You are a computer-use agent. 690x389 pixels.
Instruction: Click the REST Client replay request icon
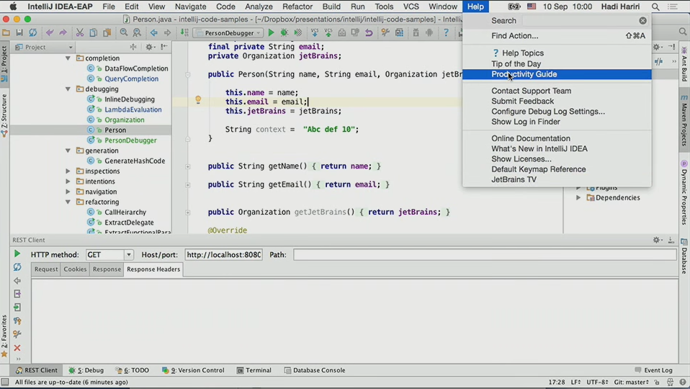click(x=17, y=267)
